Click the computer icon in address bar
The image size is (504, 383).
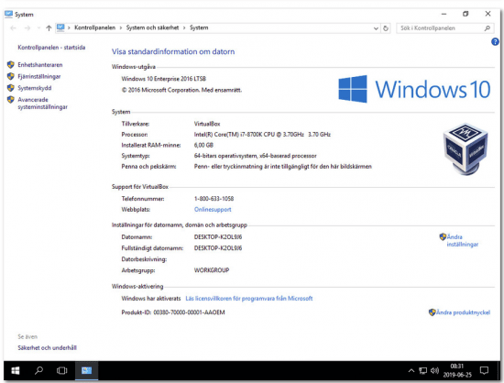tap(60, 27)
